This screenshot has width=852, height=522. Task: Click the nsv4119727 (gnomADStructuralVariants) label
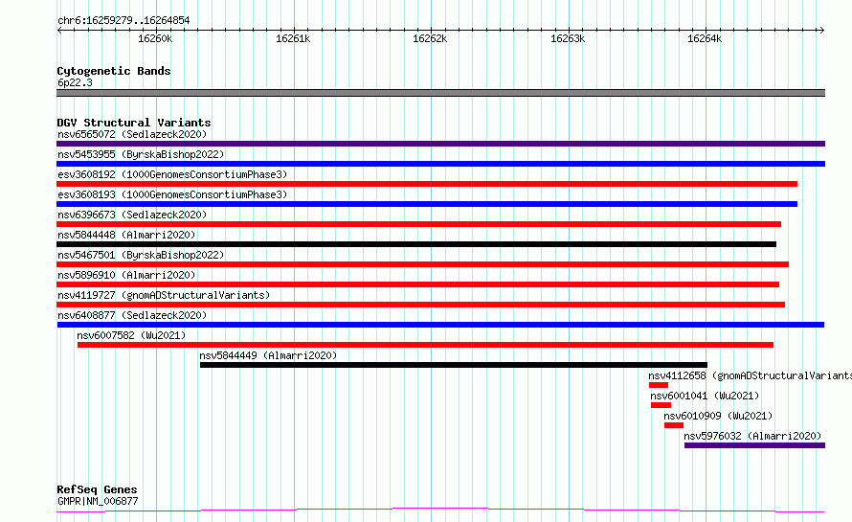coord(164,295)
